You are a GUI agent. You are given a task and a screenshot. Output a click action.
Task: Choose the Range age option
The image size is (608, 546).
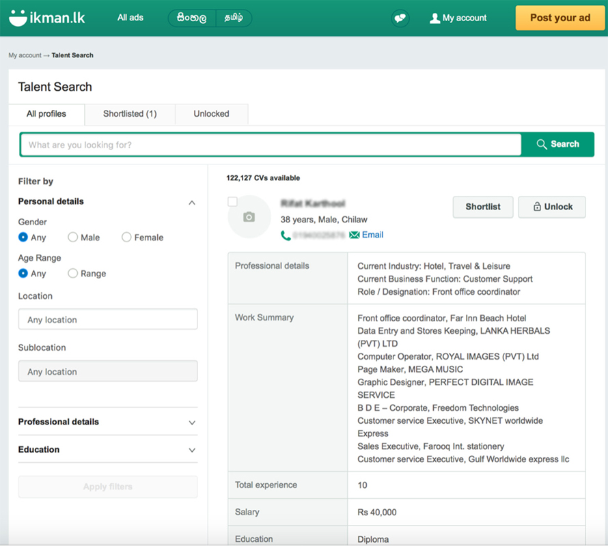tap(72, 273)
